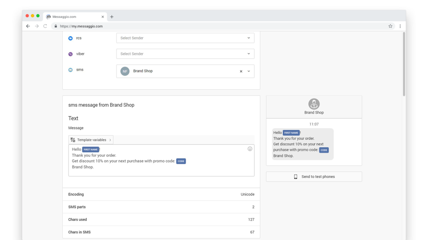The image size is (427, 240).
Task: Click the 'rcs' channel label
Action: click(x=79, y=38)
